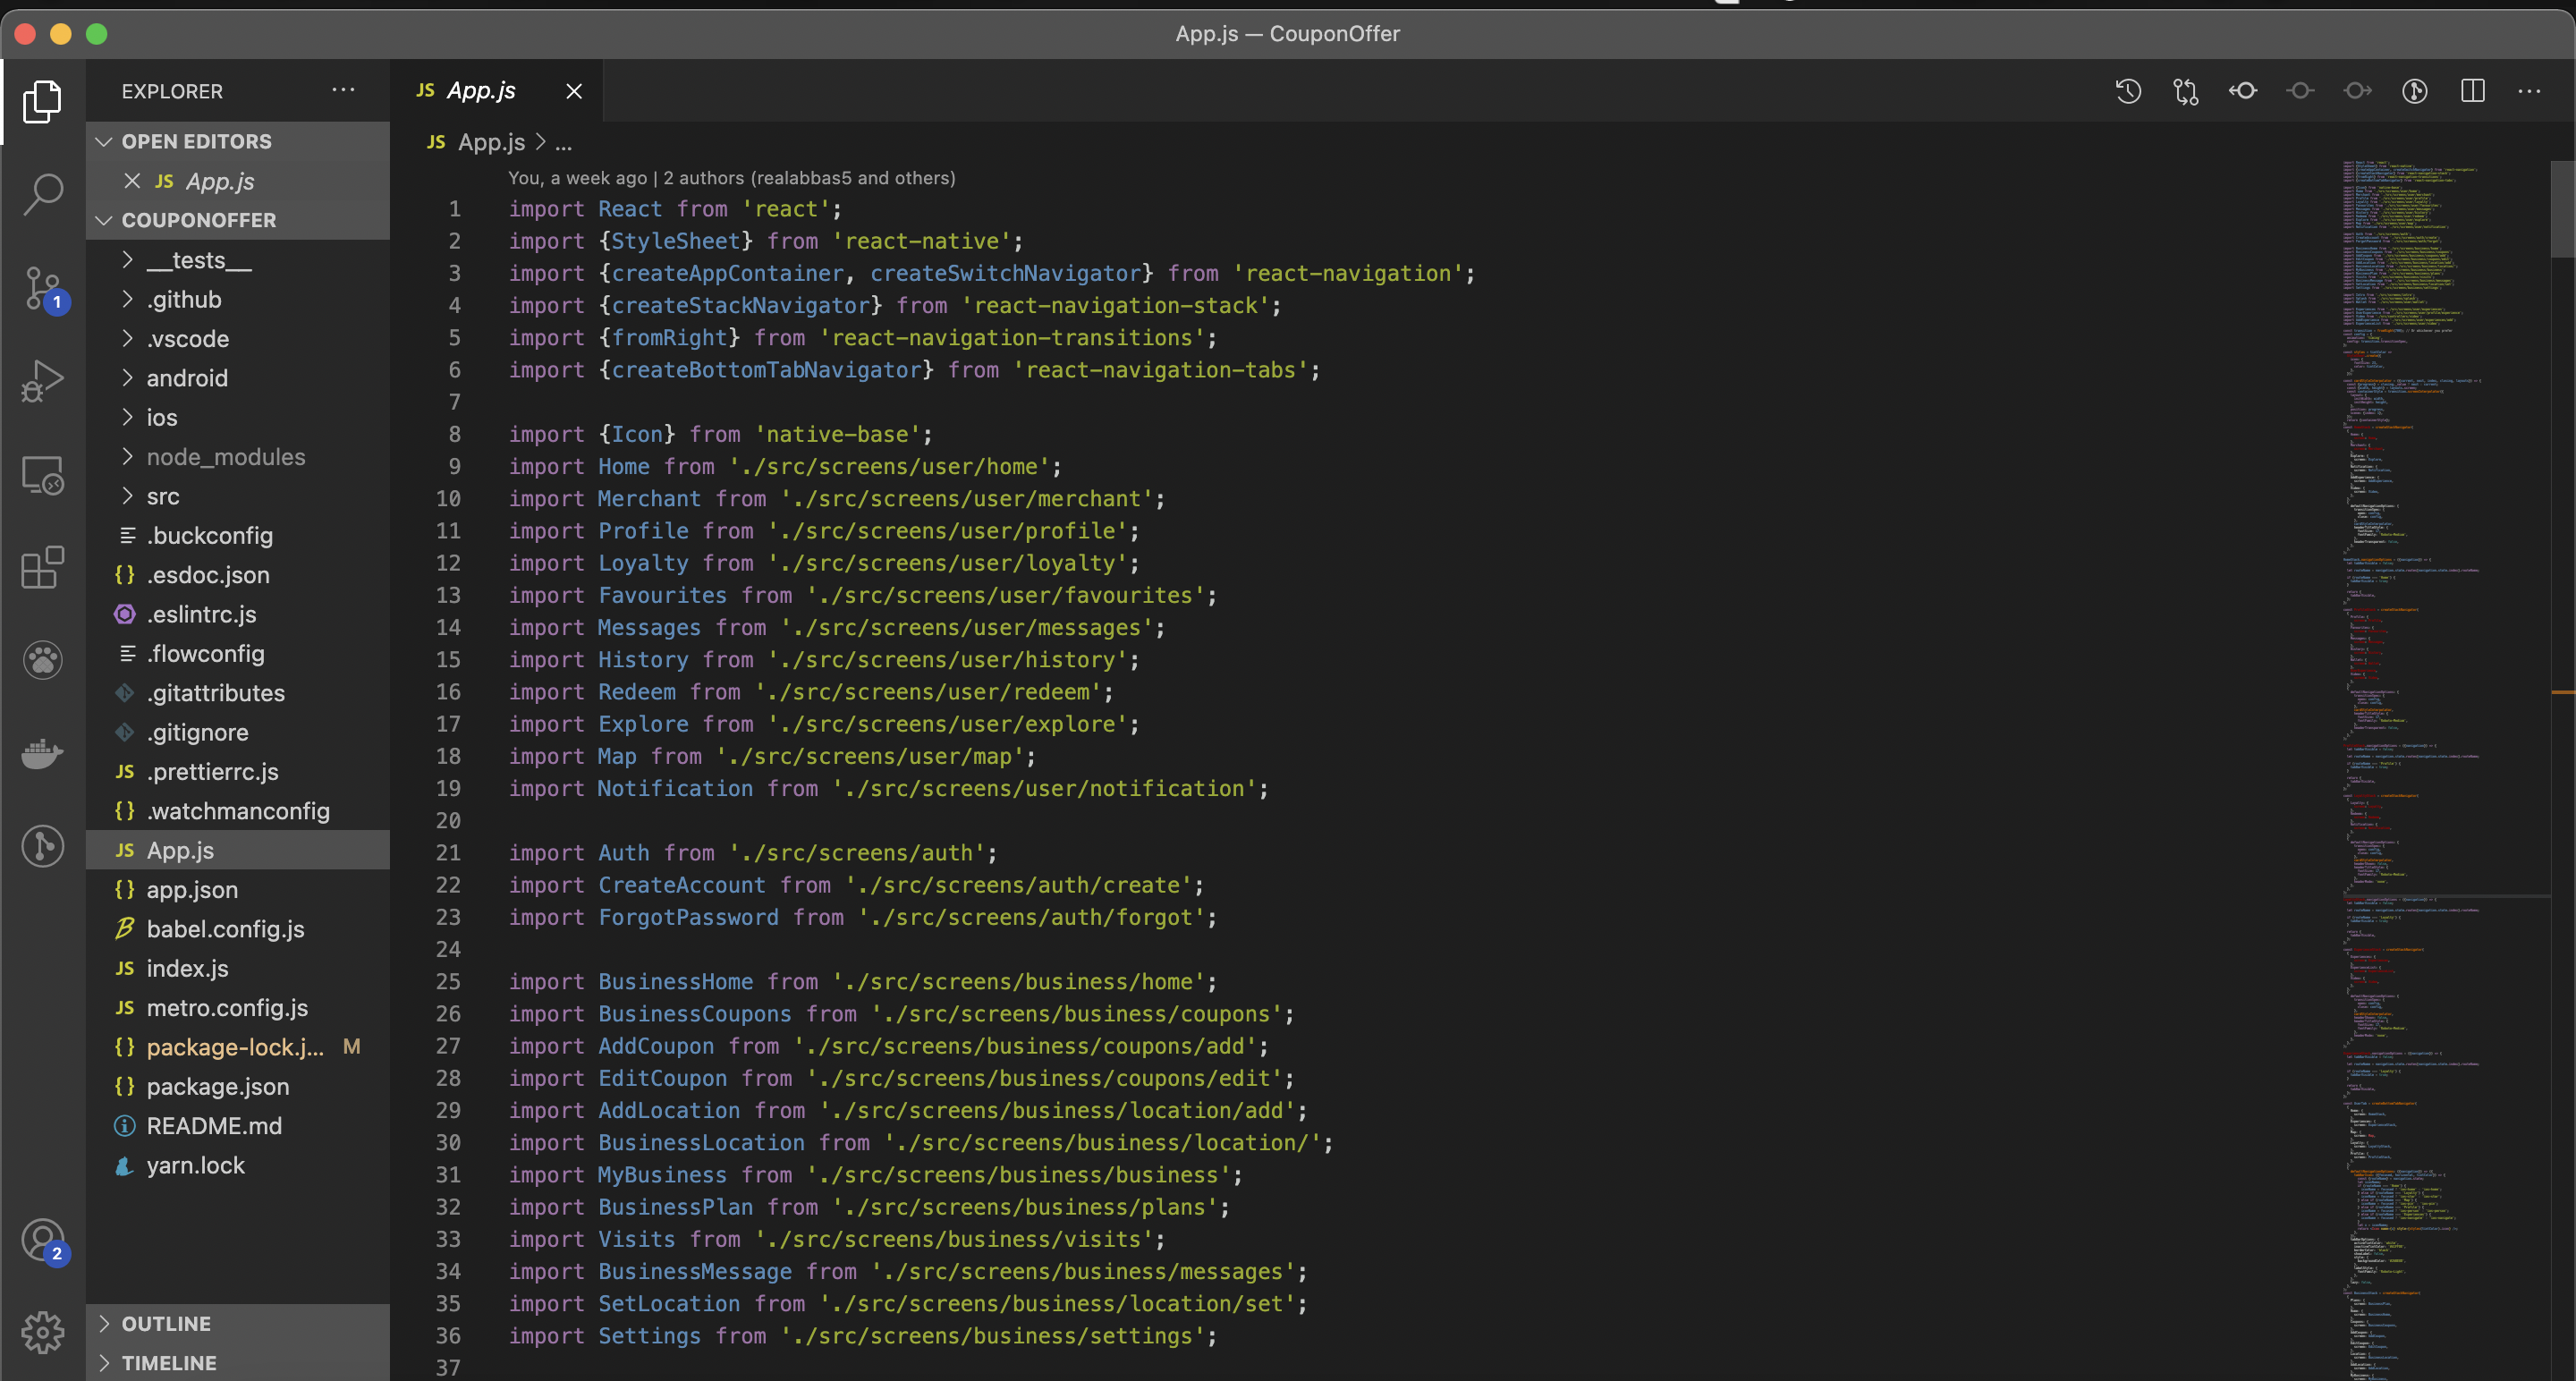2576x1381 pixels.
Task: Click the middle revision commit icon in toolbar
Action: (2300, 91)
